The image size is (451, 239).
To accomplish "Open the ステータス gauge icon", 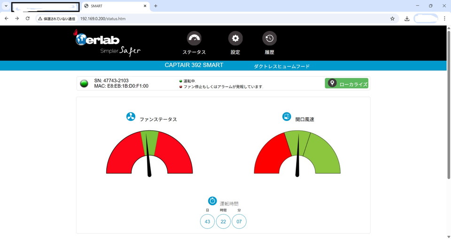I will pyautogui.click(x=194, y=38).
